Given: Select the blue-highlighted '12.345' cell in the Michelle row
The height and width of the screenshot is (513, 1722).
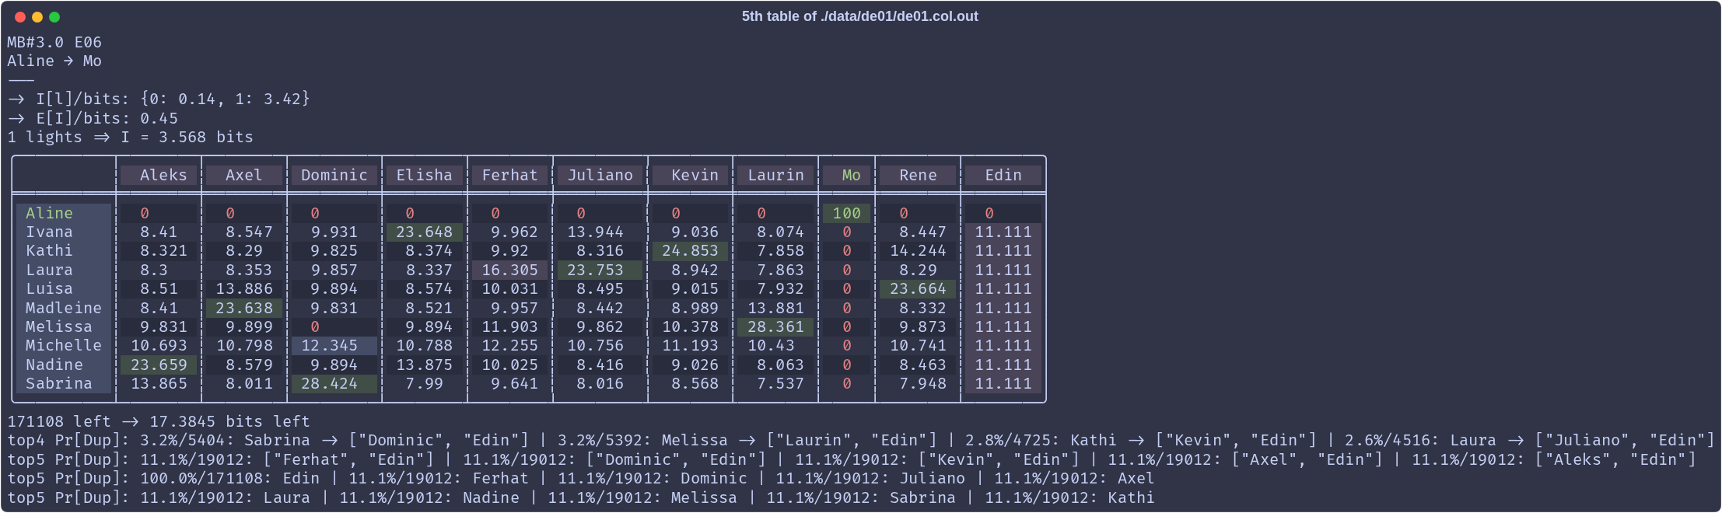Looking at the screenshot, I should 334,345.
